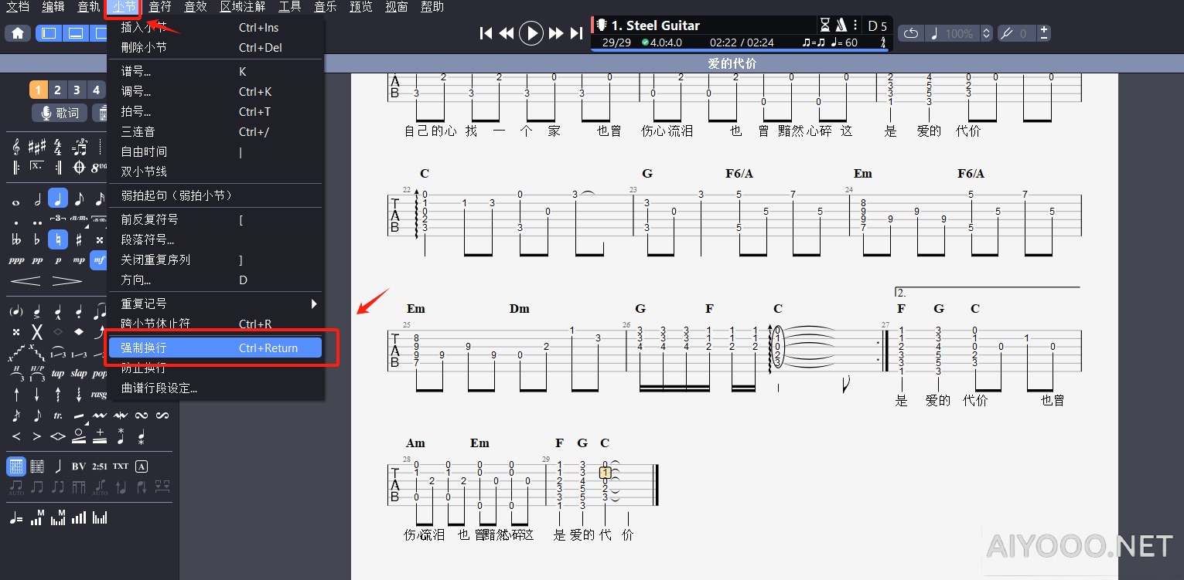The image size is (1184, 580).
Task: Choose the 4/4 time signature icon
Action: pos(58,147)
